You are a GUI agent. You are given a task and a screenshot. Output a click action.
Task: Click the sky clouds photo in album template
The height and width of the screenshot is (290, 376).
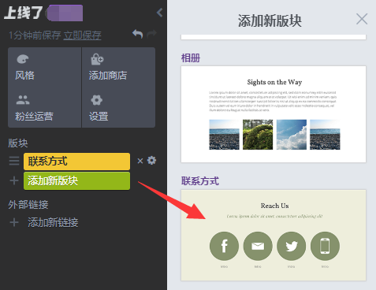292,135
